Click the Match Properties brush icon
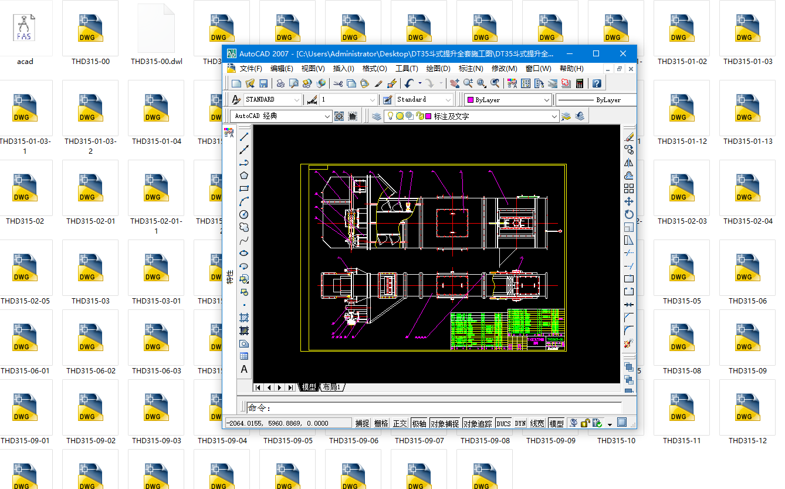The width and height of the screenshot is (785, 489). (x=378, y=83)
